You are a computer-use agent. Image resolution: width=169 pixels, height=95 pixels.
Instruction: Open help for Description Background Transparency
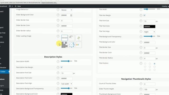click(58, 89)
